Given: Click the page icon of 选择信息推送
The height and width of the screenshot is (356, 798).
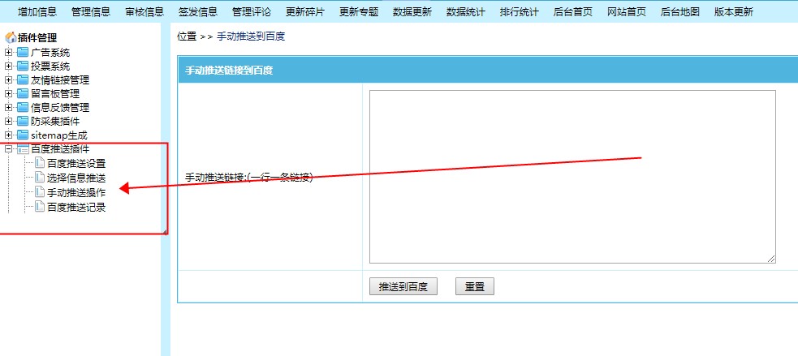Looking at the screenshot, I should (x=40, y=178).
